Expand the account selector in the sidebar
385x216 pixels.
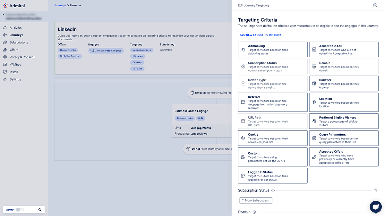click(x=4, y=14)
